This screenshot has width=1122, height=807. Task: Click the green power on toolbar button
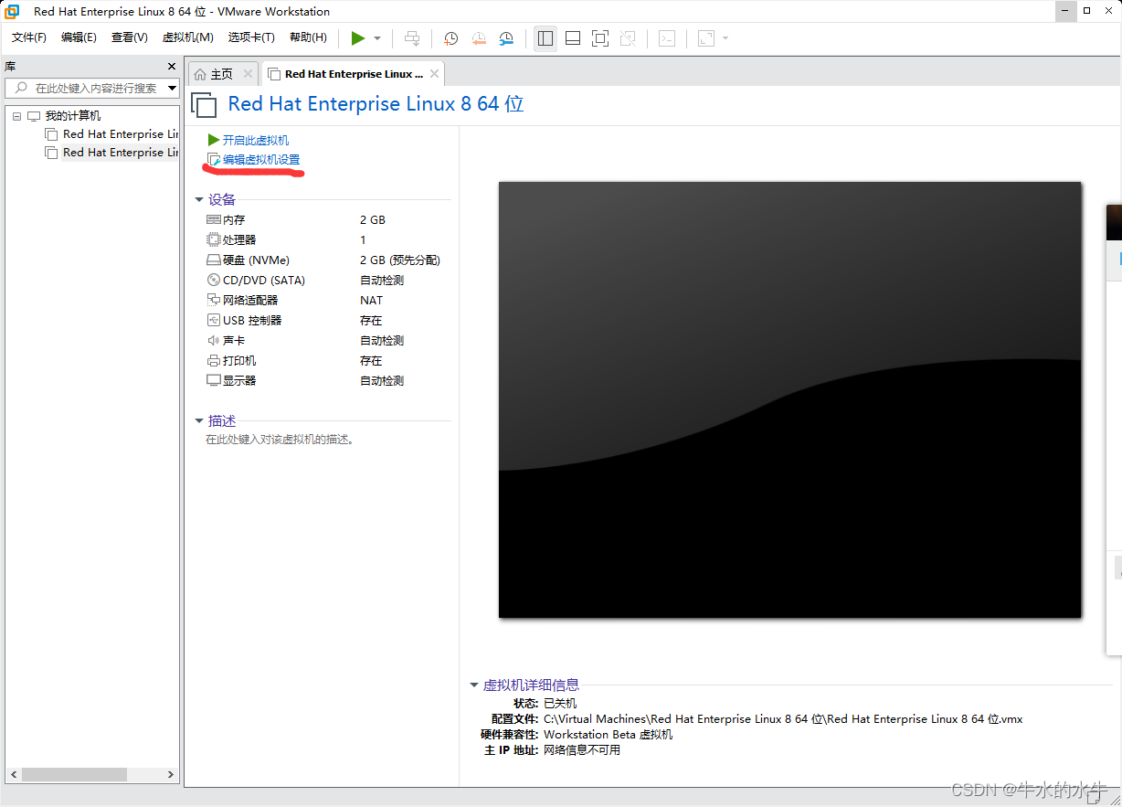click(358, 37)
